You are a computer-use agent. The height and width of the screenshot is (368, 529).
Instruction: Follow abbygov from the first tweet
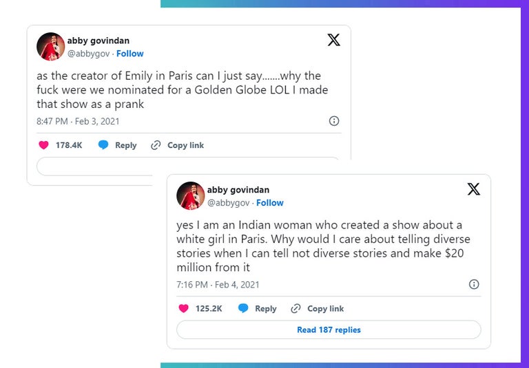click(130, 54)
